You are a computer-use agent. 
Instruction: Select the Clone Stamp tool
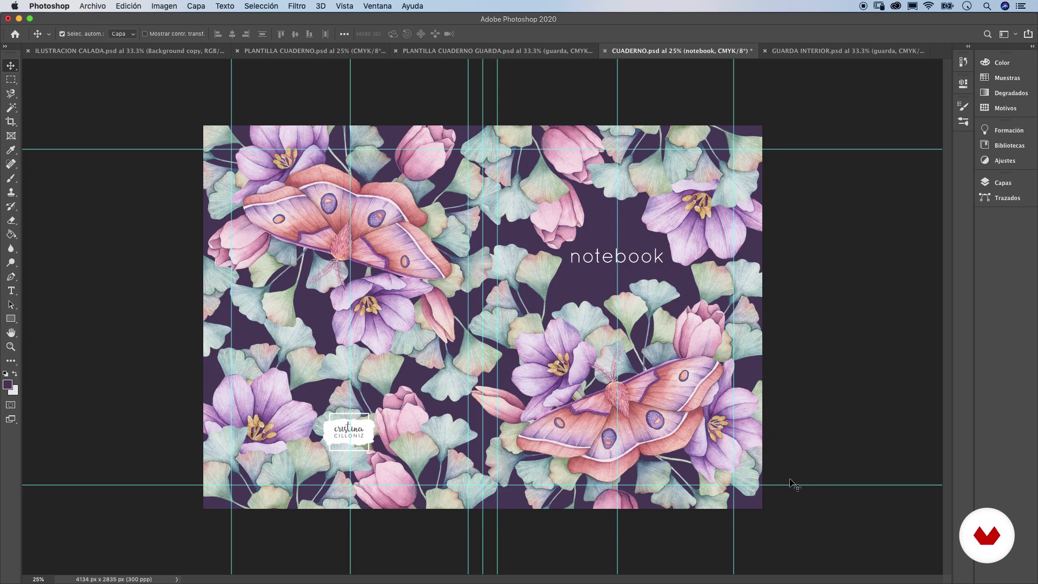pos(11,192)
